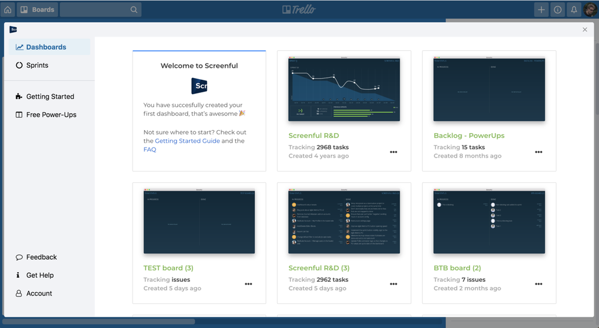
Task: Click the 'Tracking 7 issues' text
Action: (459, 279)
